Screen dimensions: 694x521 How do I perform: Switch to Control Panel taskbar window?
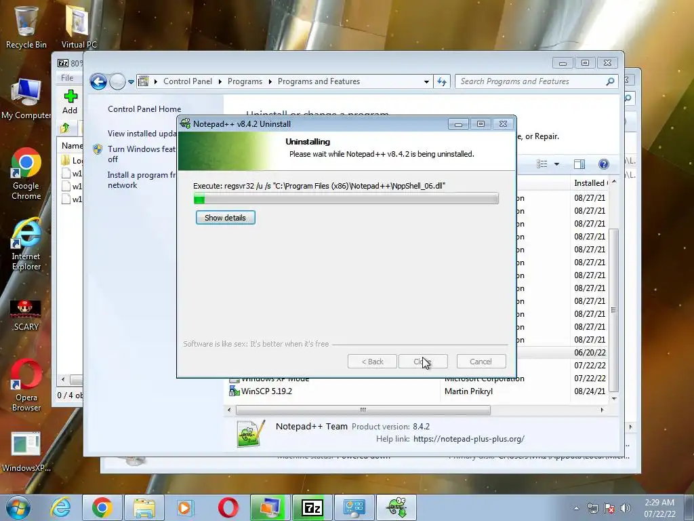(x=354, y=507)
